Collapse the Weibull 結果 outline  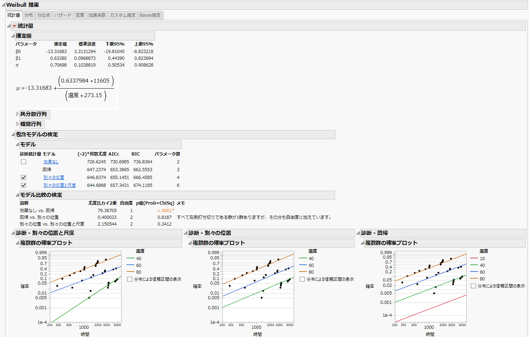(3, 5)
